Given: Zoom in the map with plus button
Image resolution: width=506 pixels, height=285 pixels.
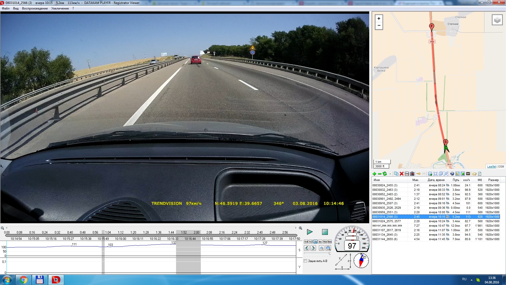Looking at the screenshot, I should (x=379, y=18).
